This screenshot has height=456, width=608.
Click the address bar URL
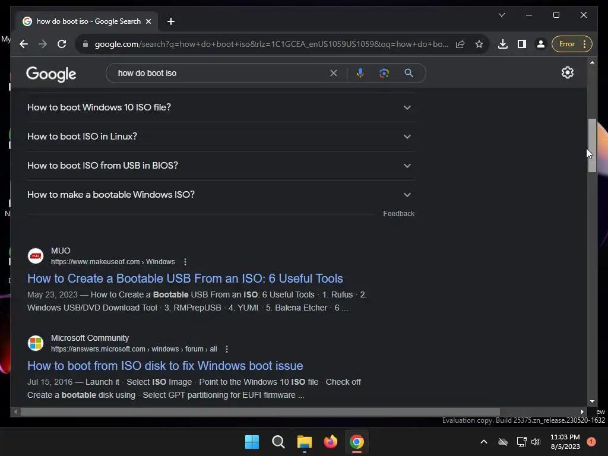[271, 44]
